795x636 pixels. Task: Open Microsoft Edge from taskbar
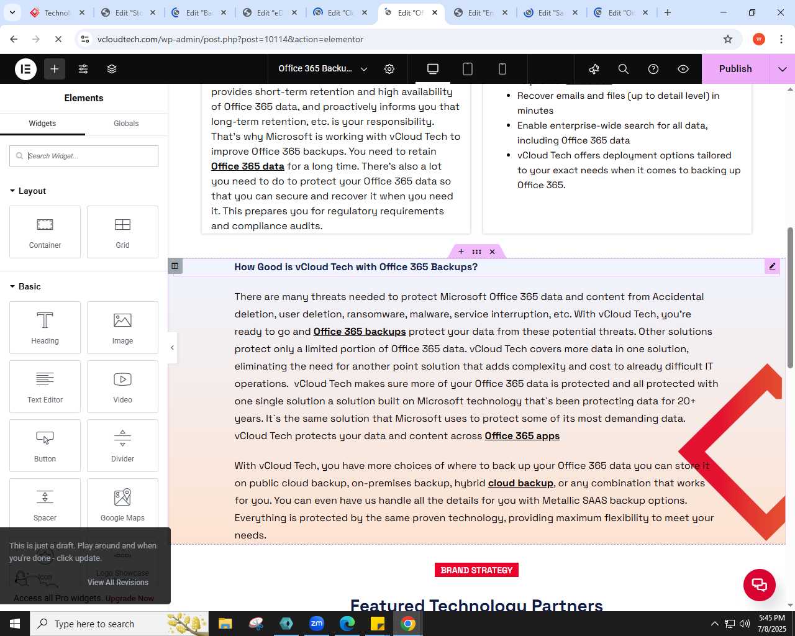[347, 624]
